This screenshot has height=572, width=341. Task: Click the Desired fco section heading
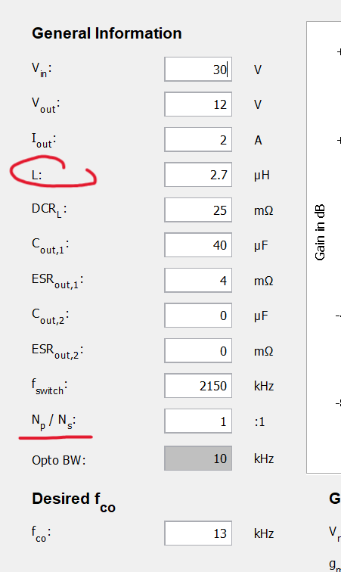73,501
